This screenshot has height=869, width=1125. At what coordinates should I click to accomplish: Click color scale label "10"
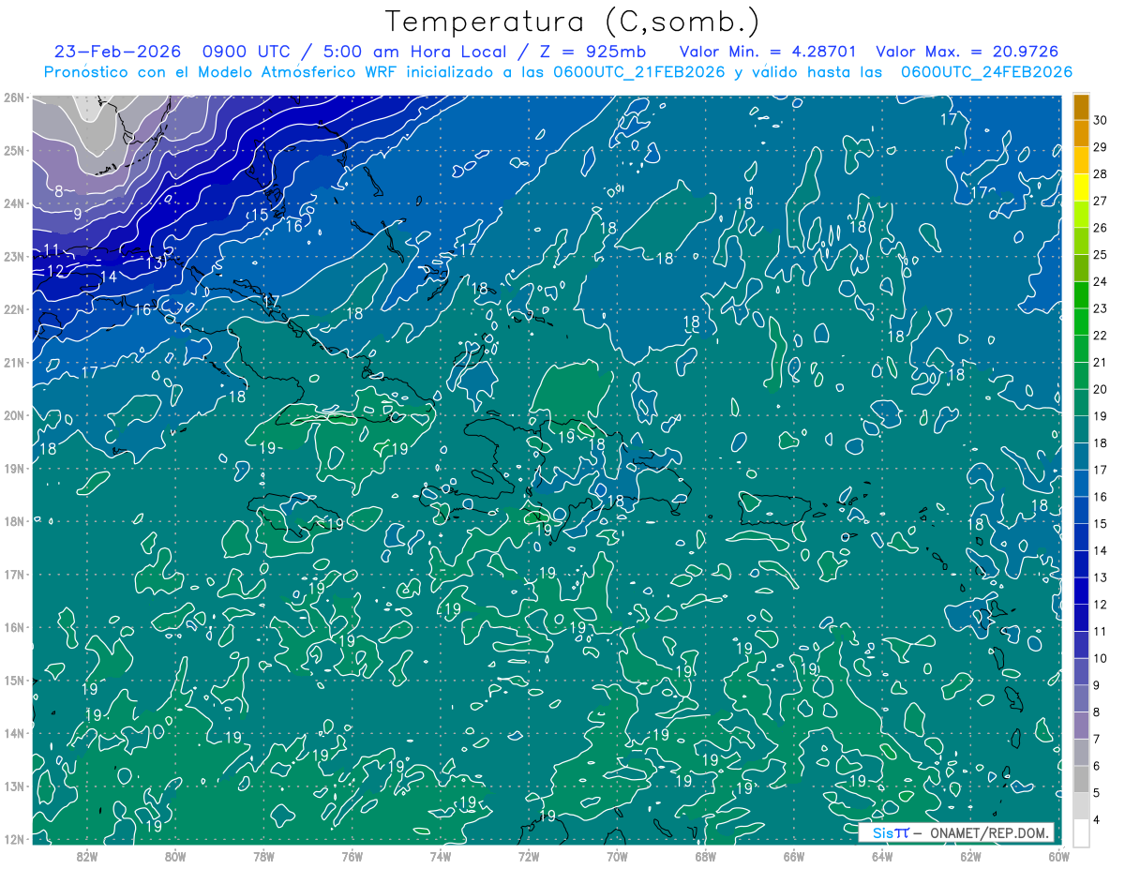(x=1101, y=658)
